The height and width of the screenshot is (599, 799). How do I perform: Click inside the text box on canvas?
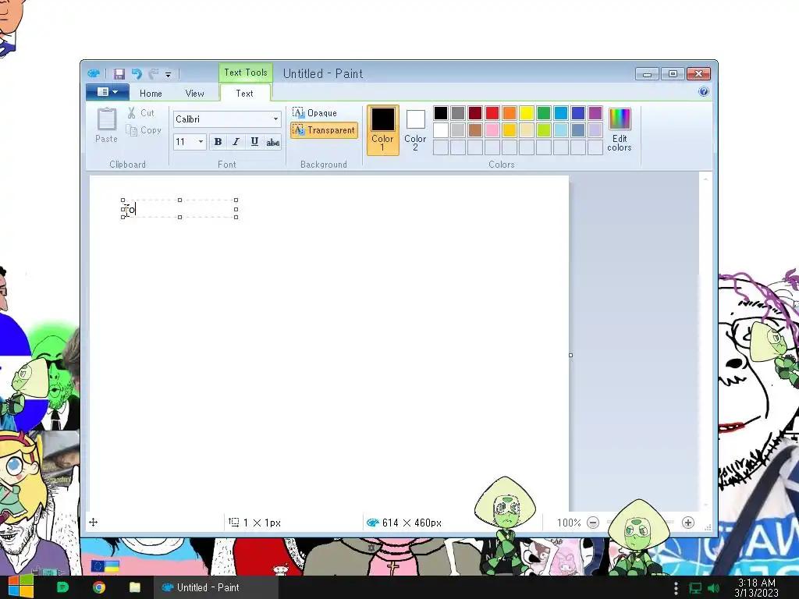179,209
